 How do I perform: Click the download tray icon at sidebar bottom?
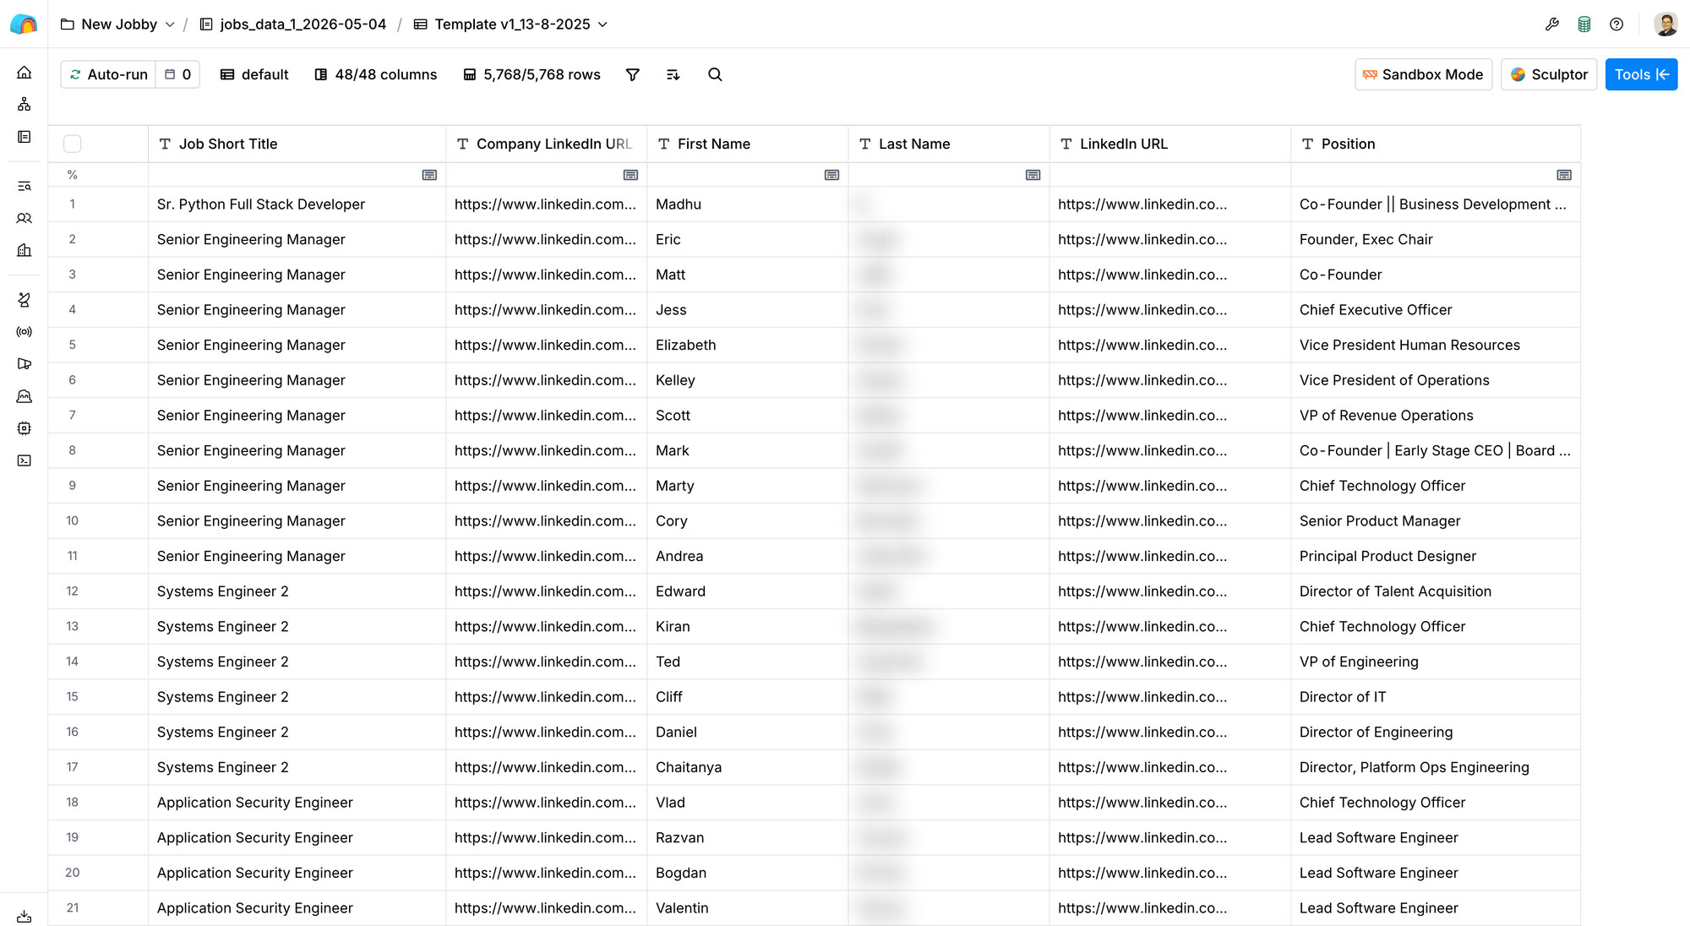coord(24,916)
